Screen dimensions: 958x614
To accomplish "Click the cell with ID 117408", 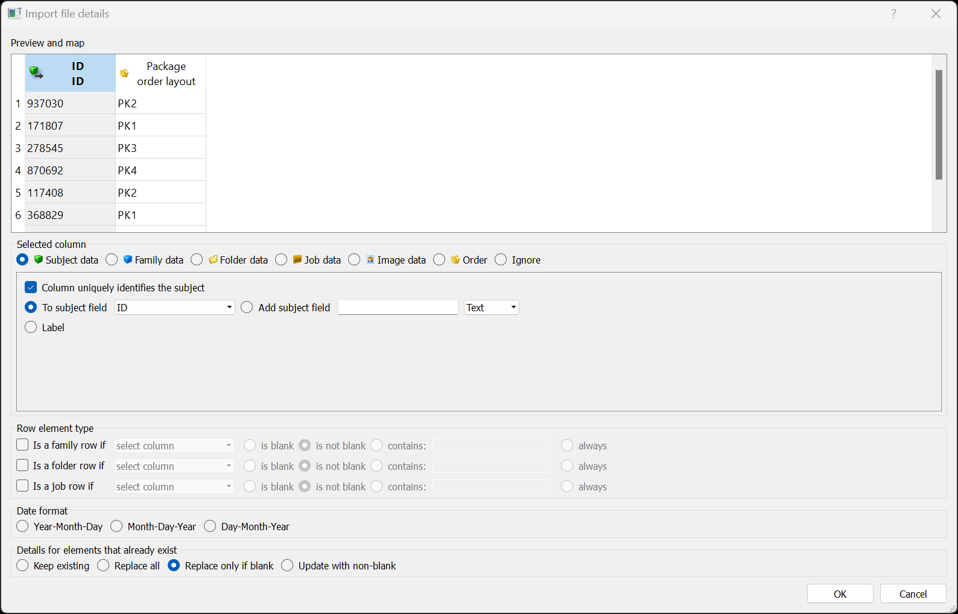I will click(x=70, y=192).
